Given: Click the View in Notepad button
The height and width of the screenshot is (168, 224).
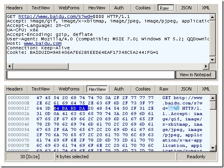Looking at the screenshot, I should pos(195,75).
